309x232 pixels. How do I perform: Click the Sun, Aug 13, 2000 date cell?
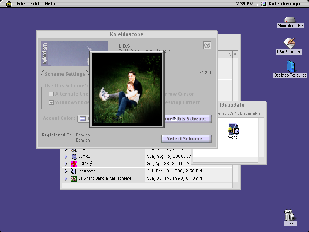[x=169, y=157]
